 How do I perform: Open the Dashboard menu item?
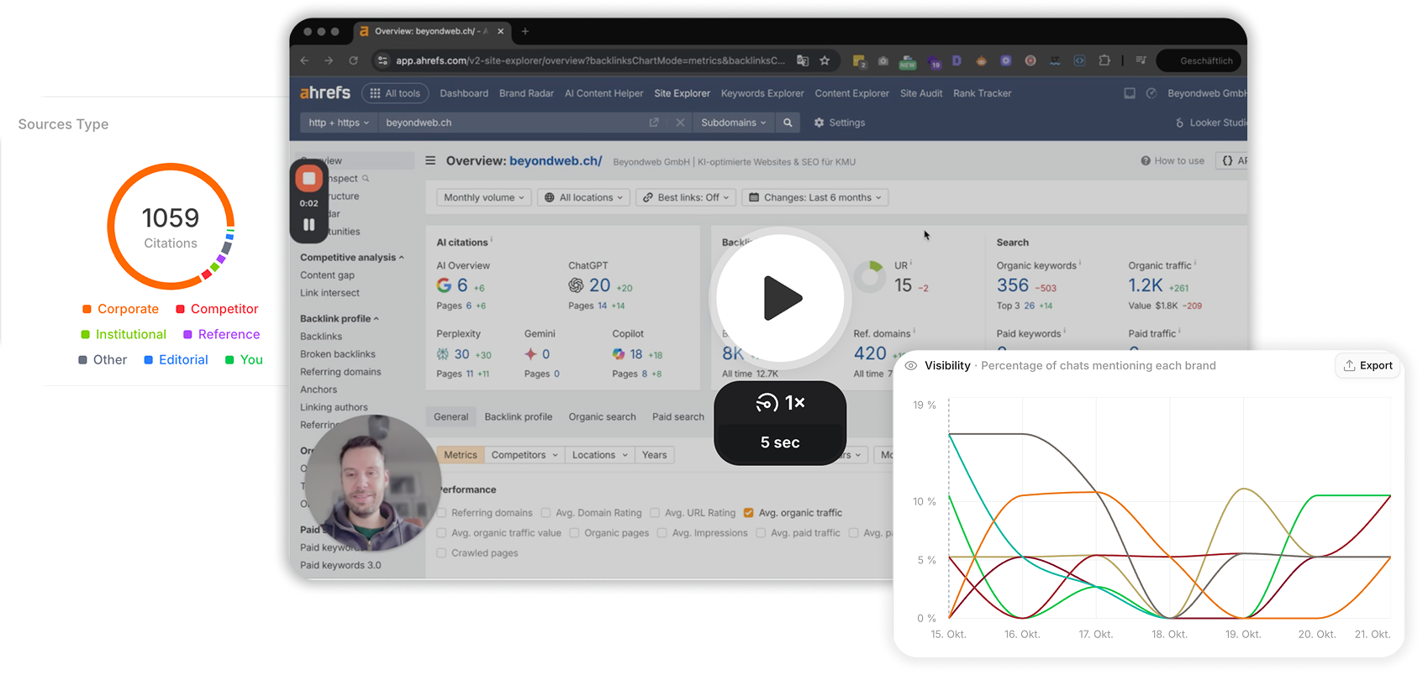point(464,93)
